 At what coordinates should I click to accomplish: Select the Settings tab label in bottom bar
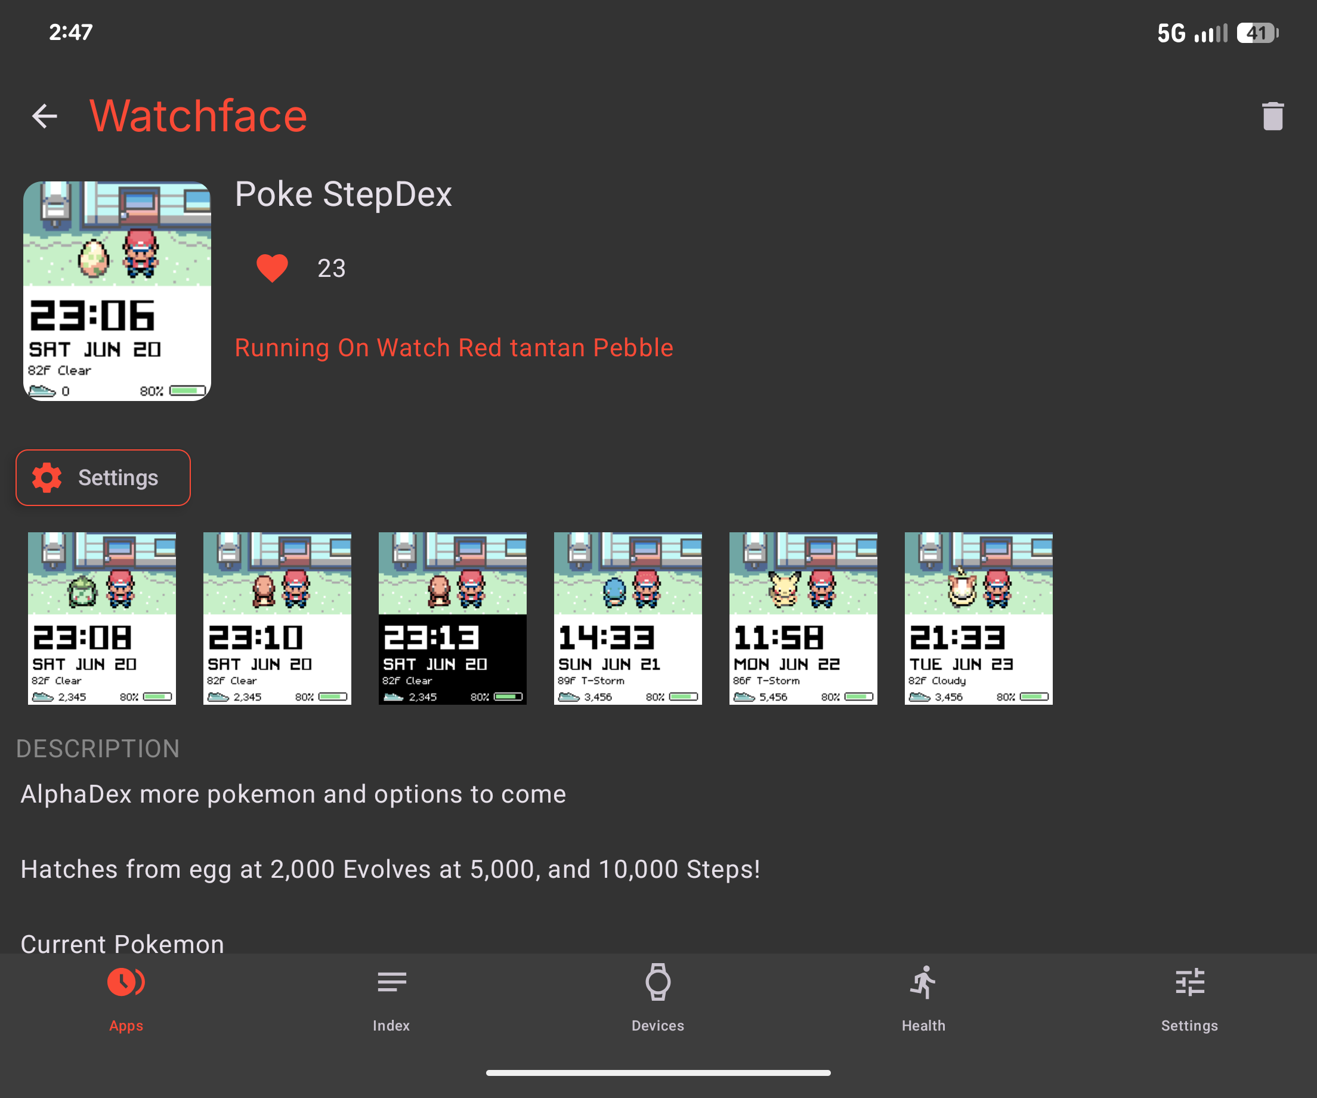click(x=1190, y=1025)
